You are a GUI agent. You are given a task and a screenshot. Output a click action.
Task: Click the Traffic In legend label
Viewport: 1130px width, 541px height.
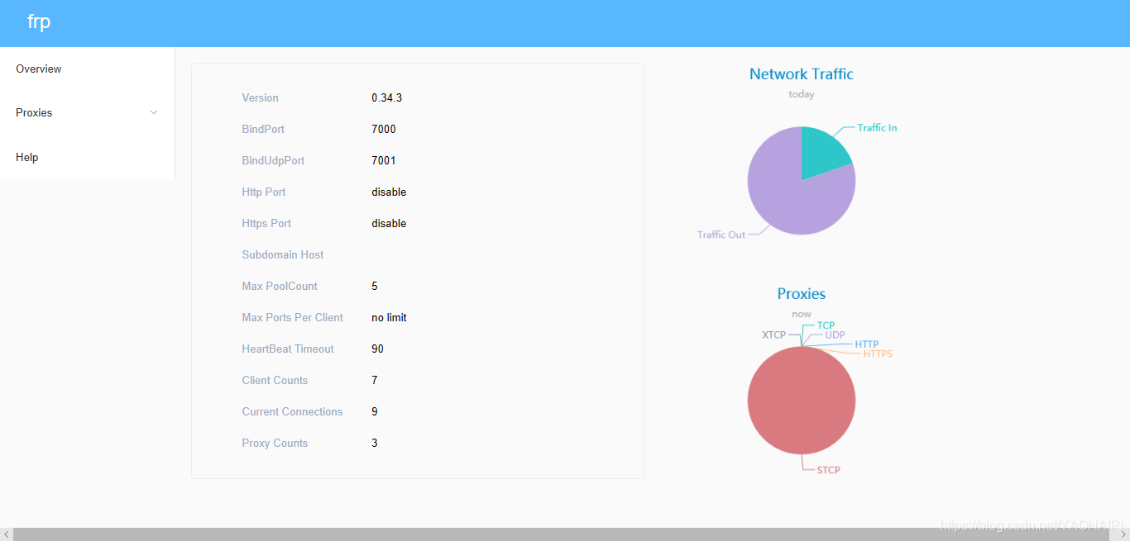877,128
